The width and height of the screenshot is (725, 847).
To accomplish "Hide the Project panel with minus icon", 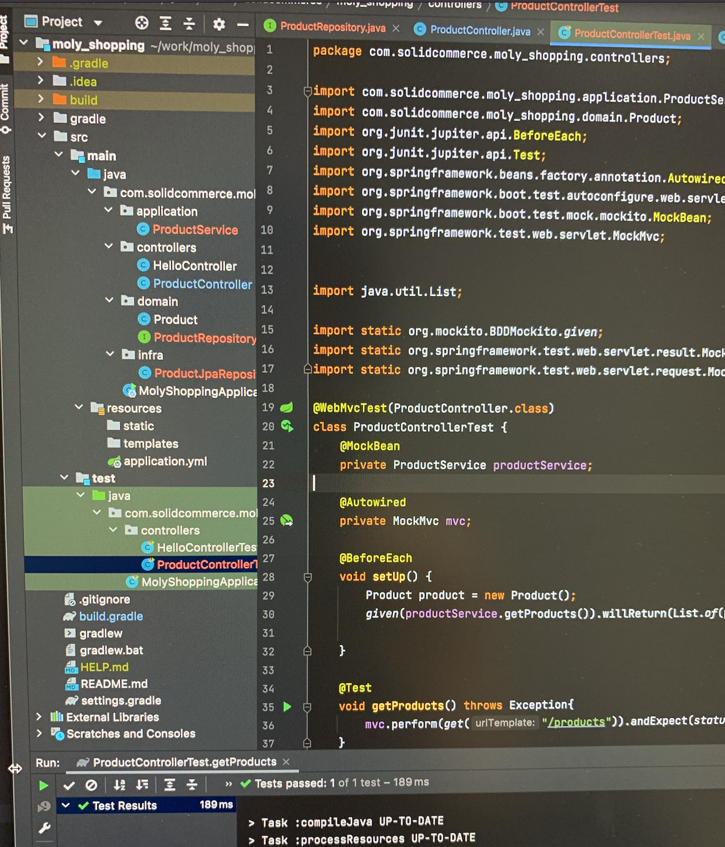I will (x=243, y=25).
